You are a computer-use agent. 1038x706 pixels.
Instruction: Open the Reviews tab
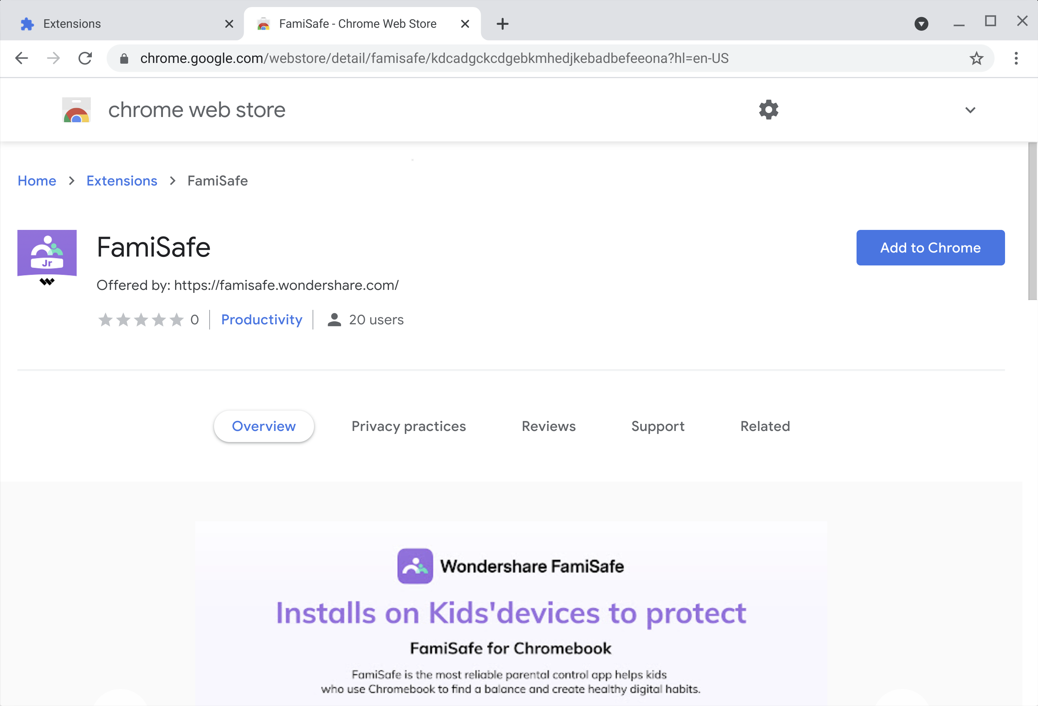click(548, 426)
